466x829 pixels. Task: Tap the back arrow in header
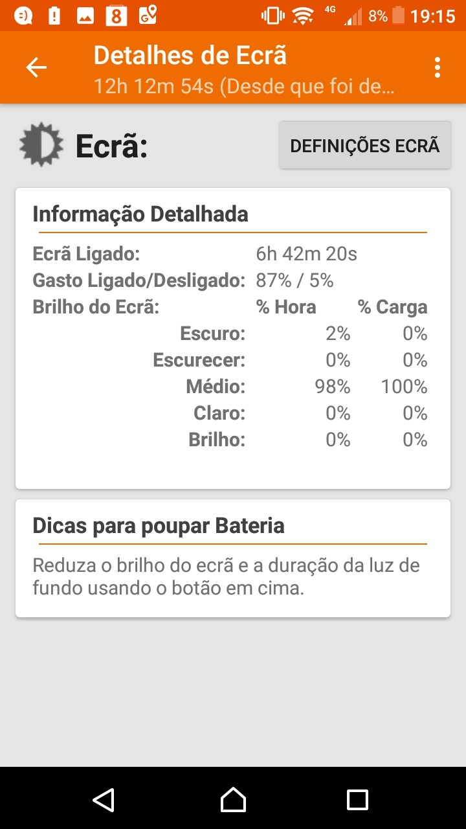(36, 67)
